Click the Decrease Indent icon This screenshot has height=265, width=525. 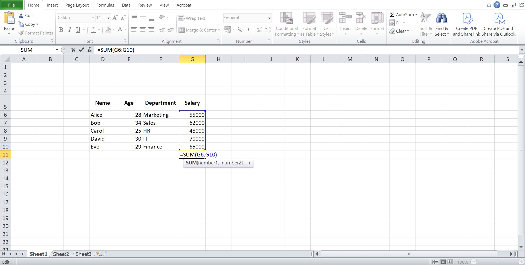[163, 30]
